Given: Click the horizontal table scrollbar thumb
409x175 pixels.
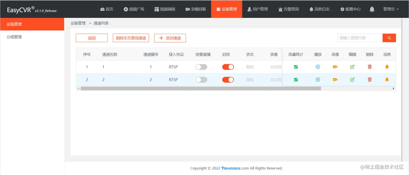Looking at the screenshot, I should tap(201, 88).
